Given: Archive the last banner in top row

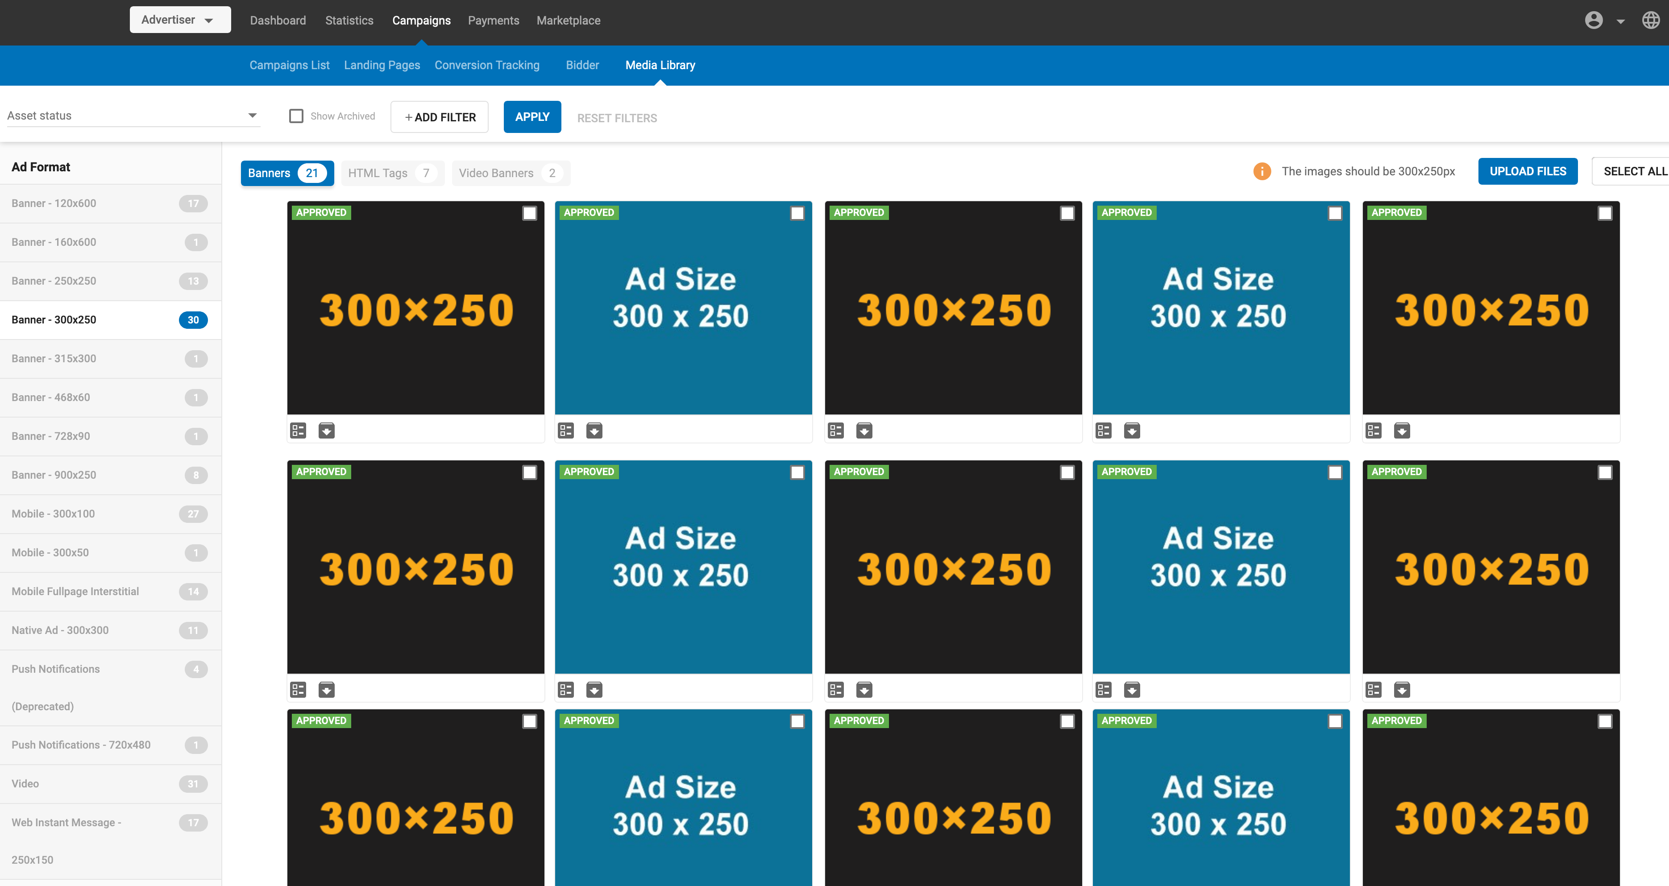Looking at the screenshot, I should tap(1401, 431).
